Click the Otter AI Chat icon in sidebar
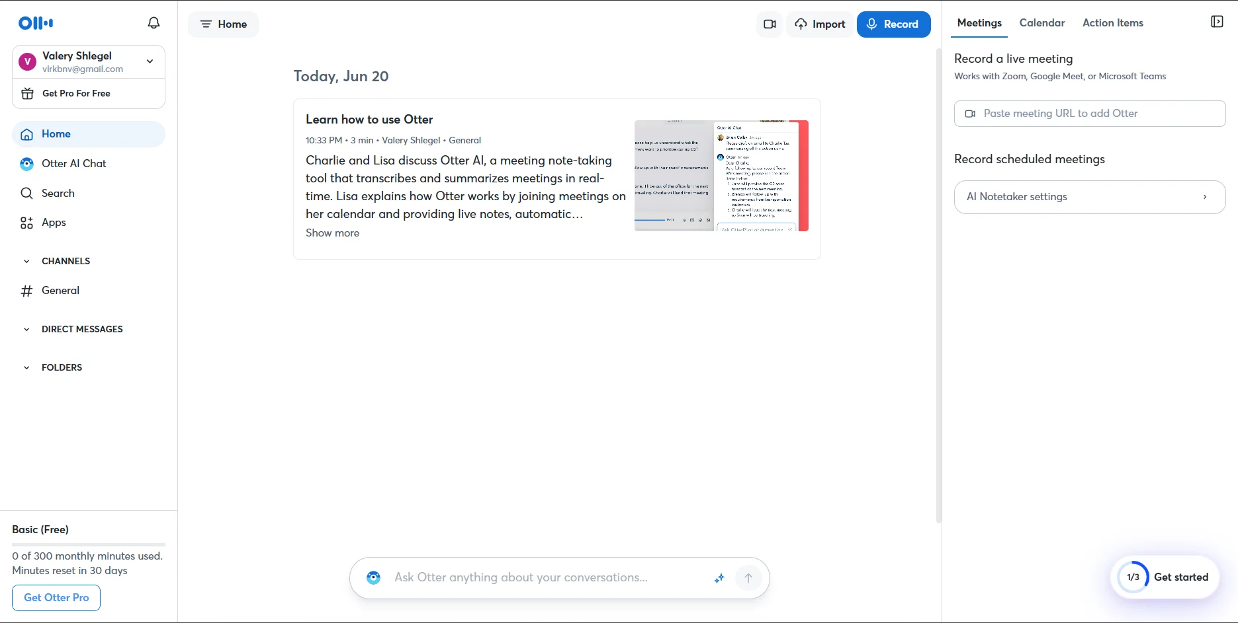 tap(26, 164)
